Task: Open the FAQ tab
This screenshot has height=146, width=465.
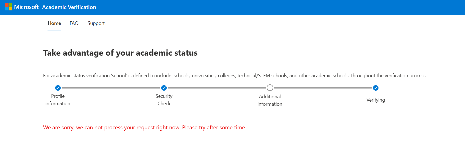Action: [74, 23]
